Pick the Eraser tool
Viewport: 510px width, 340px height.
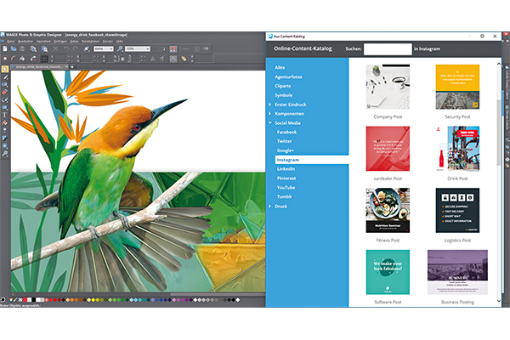5,92
